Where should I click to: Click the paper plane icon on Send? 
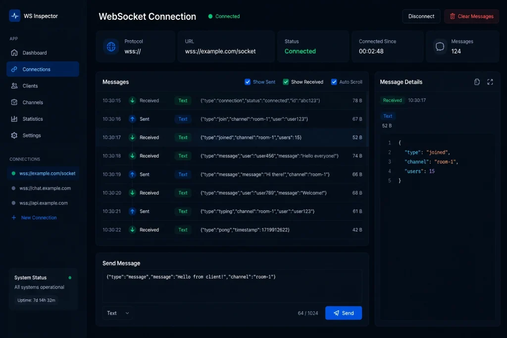[336, 313]
